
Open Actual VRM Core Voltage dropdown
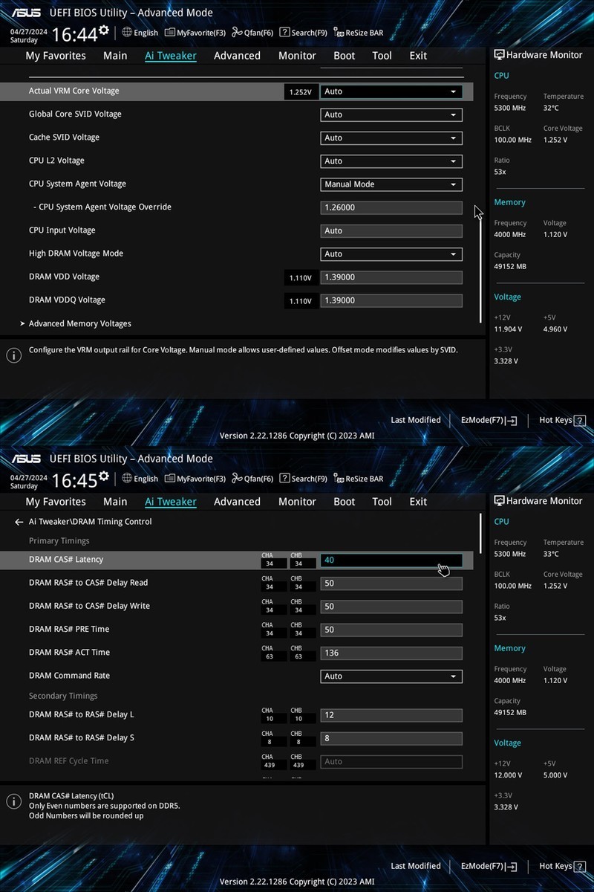coord(391,91)
